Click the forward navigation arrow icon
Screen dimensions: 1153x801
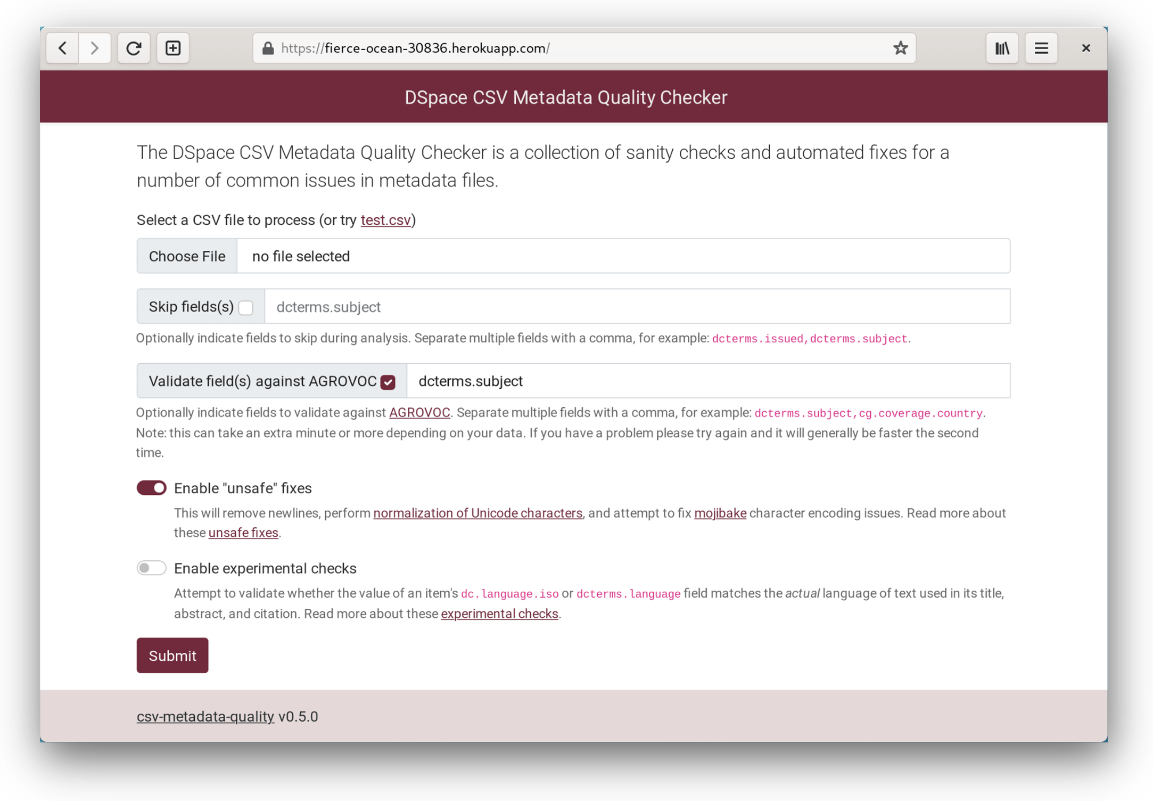(x=95, y=47)
